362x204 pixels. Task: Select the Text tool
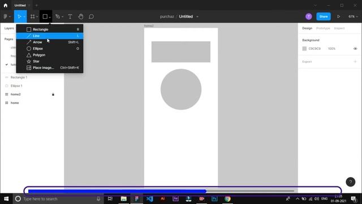[x=70, y=16]
